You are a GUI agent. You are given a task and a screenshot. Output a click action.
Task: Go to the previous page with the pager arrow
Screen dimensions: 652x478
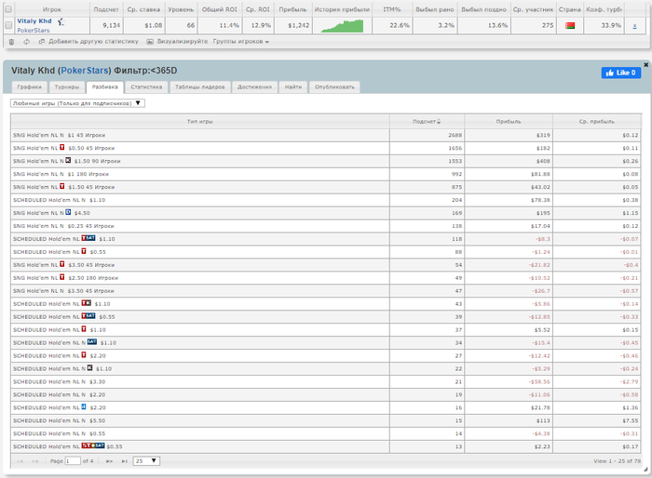[35, 461]
